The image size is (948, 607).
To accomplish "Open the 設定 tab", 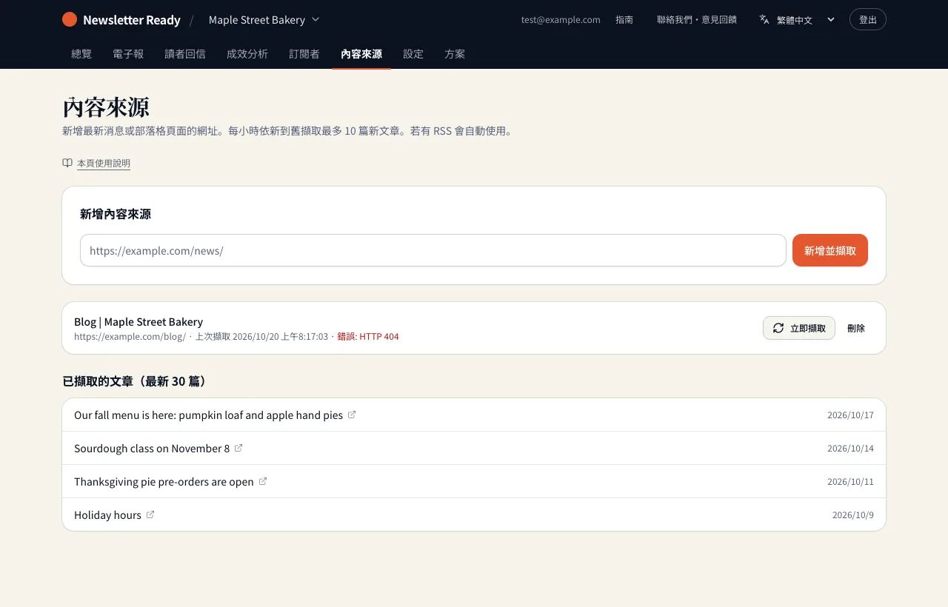I will (x=413, y=54).
